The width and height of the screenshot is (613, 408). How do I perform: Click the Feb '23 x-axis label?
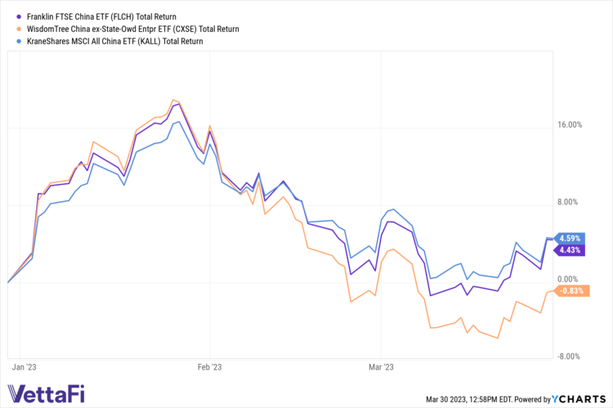(210, 368)
